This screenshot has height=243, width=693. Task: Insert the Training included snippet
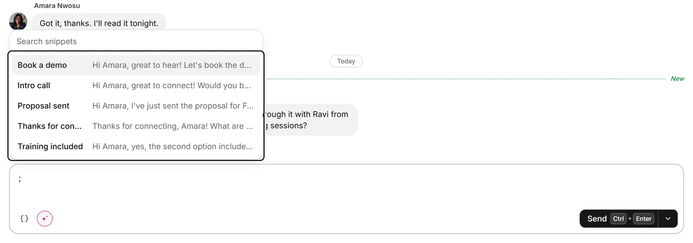point(136,146)
